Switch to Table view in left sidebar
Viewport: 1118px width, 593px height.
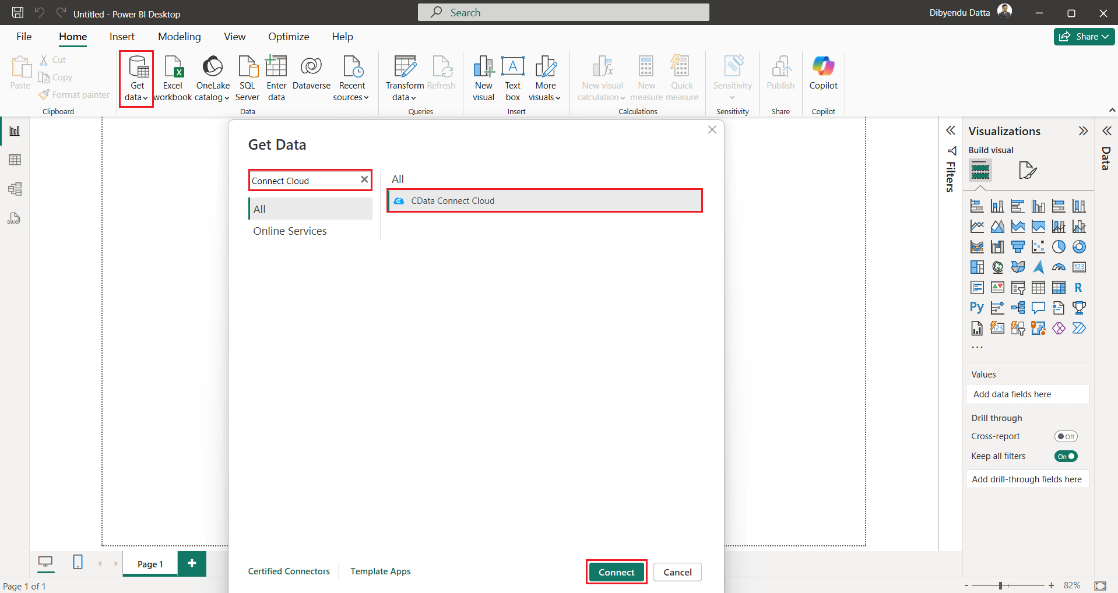pos(15,160)
